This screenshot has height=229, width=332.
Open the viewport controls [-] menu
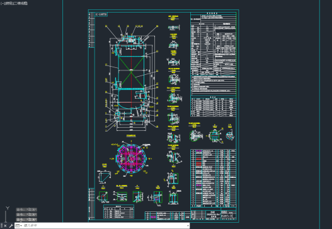[2, 3]
